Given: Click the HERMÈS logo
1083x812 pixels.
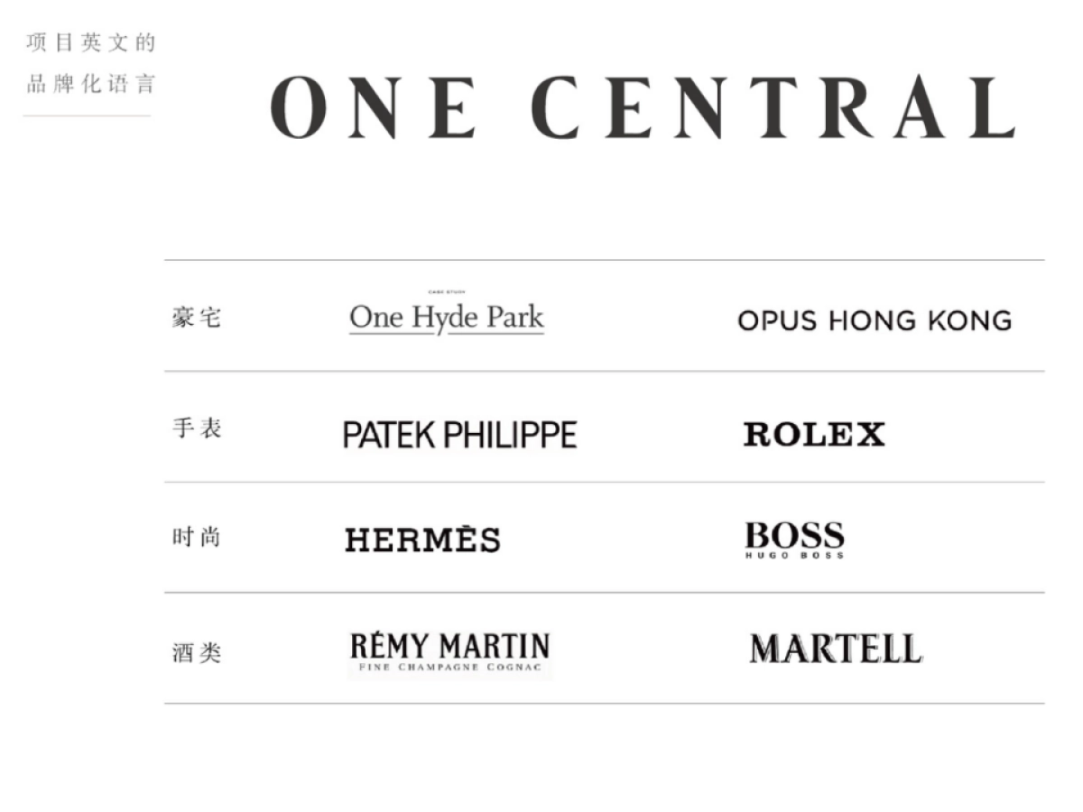Looking at the screenshot, I should pos(422,540).
